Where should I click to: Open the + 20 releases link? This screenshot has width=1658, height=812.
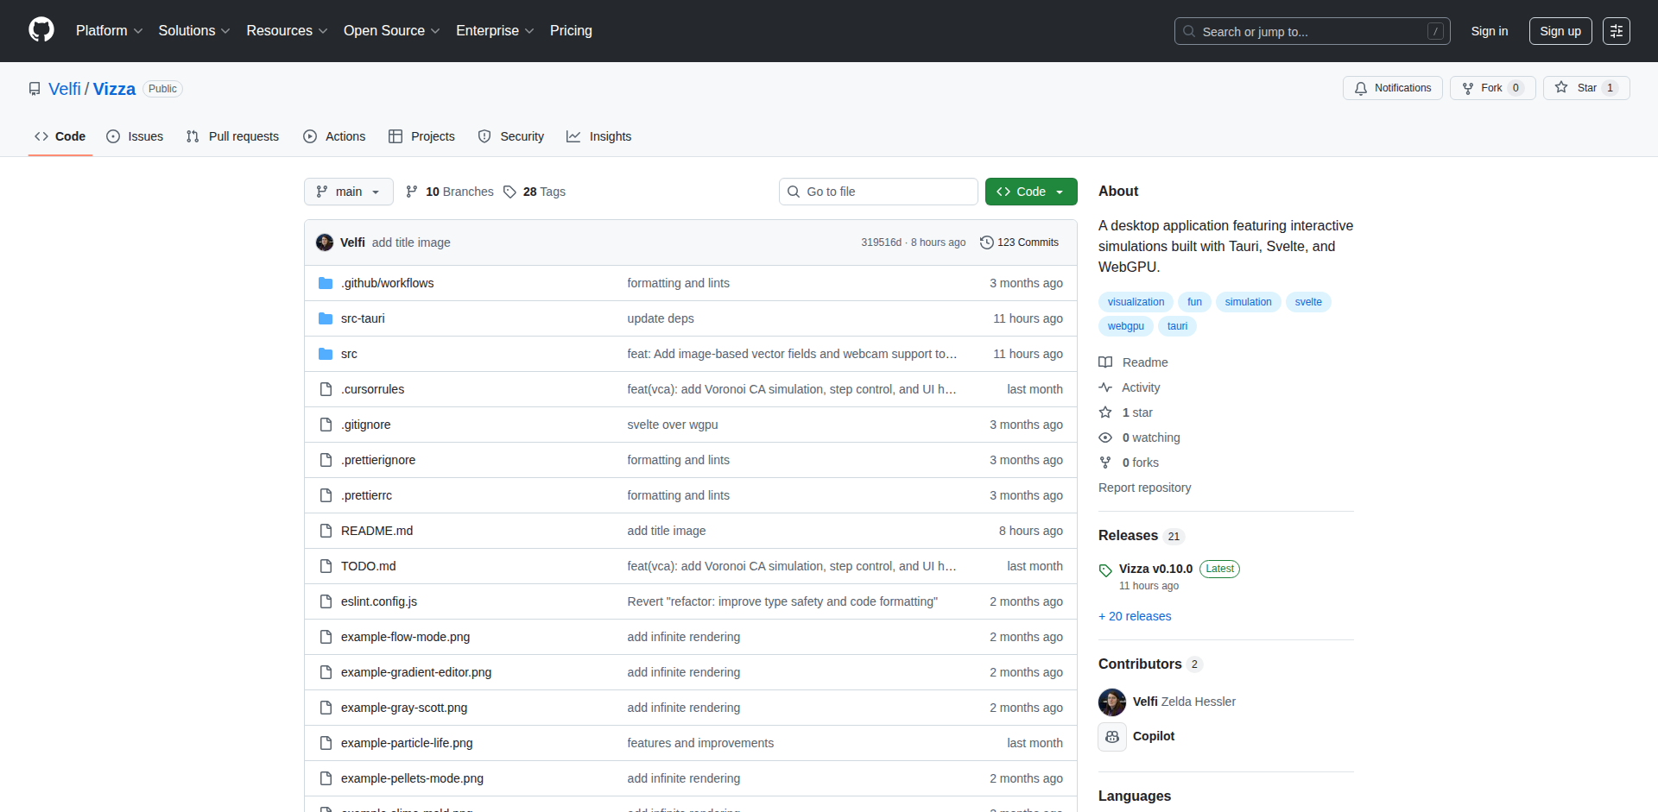1135,616
